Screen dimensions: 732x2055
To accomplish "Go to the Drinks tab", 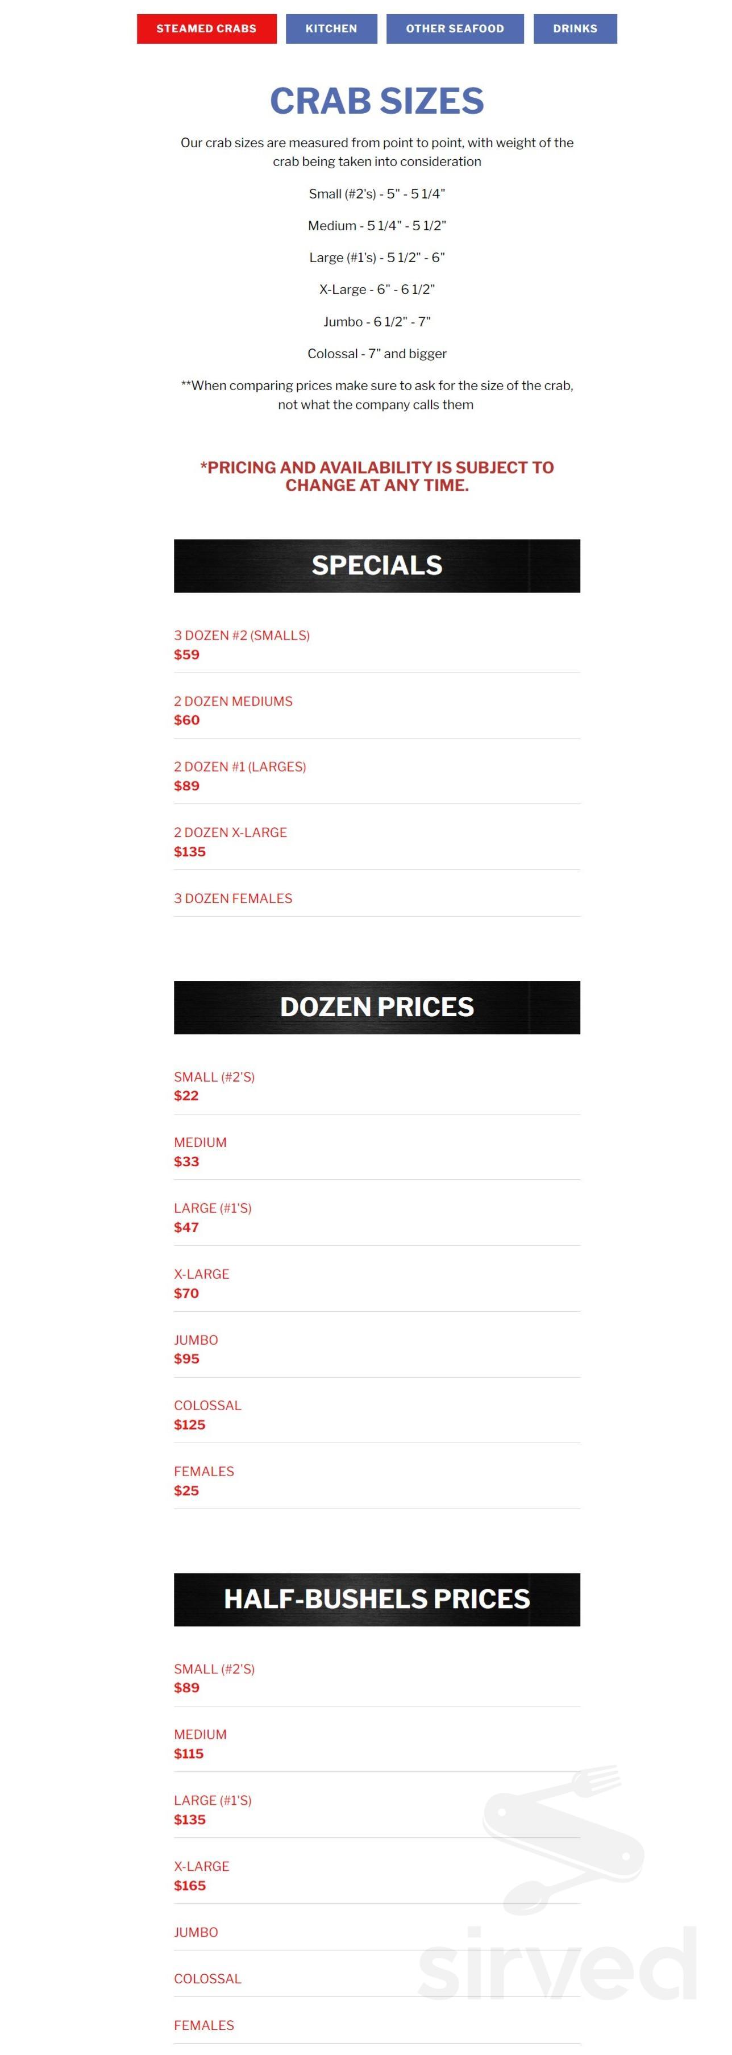I will [574, 29].
